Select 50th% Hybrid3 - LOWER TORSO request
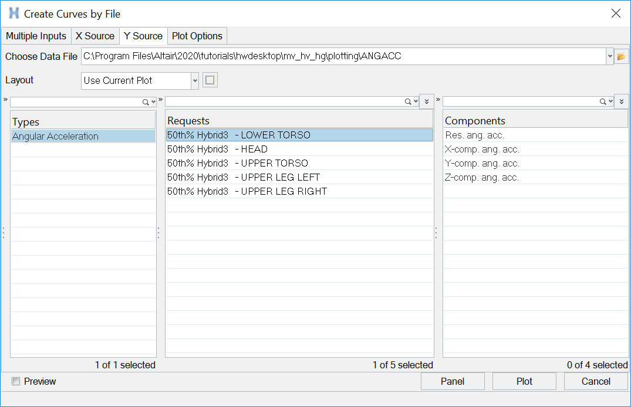The height and width of the screenshot is (407, 631). coord(299,135)
